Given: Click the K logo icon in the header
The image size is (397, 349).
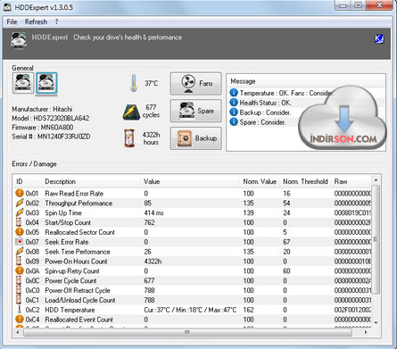Looking at the screenshot, I should [x=379, y=38].
